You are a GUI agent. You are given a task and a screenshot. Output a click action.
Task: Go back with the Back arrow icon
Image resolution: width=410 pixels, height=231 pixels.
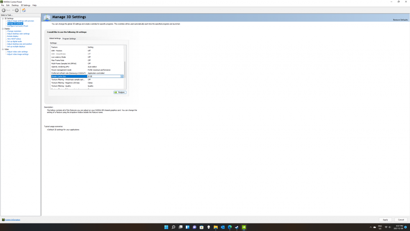pyautogui.click(x=4, y=10)
